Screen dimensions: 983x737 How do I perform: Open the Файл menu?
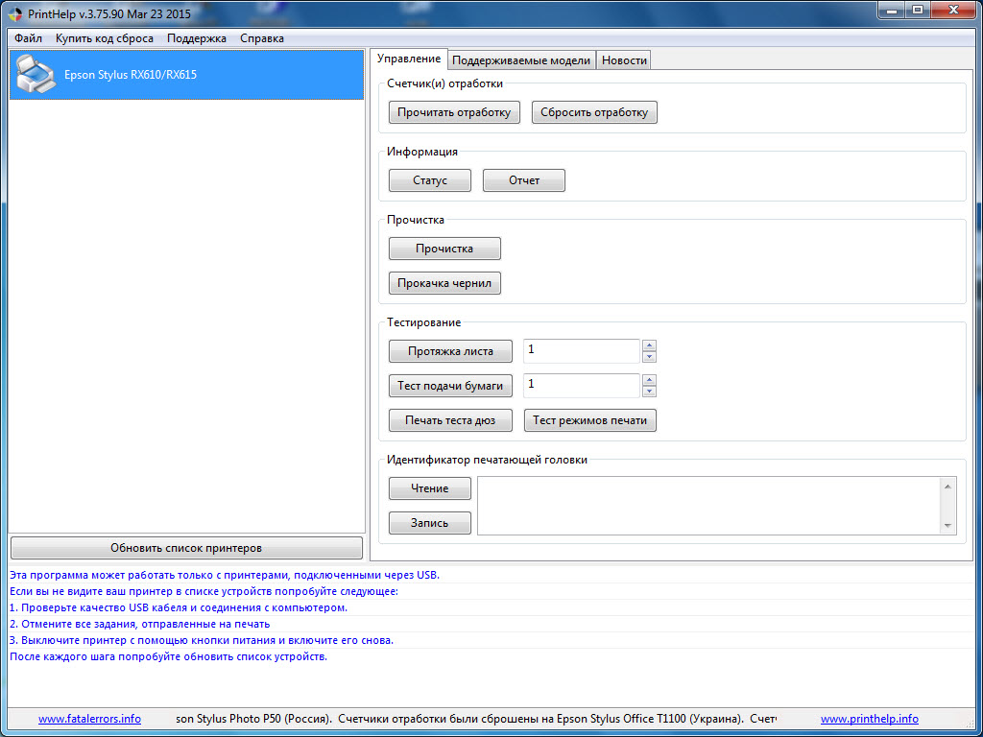pyautogui.click(x=28, y=38)
